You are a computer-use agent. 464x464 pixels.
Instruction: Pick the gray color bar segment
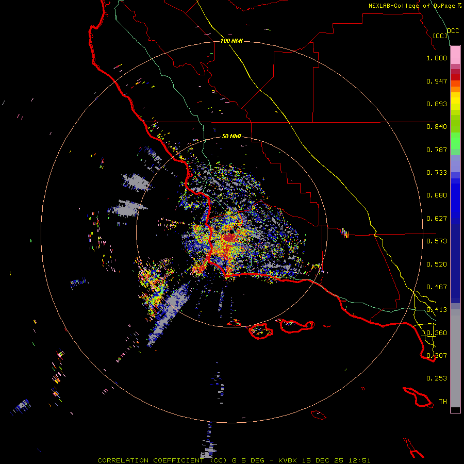[455, 358]
